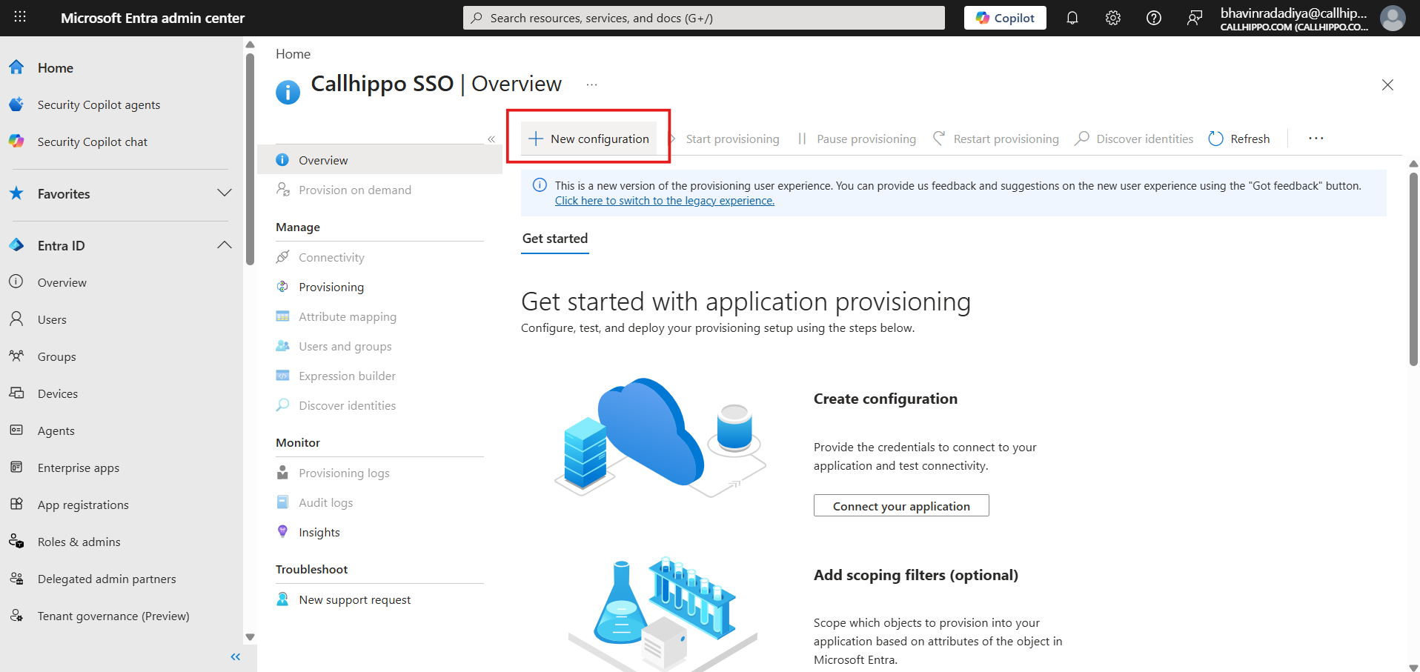
Task: Select Overview in resource menu
Action: [379, 160]
